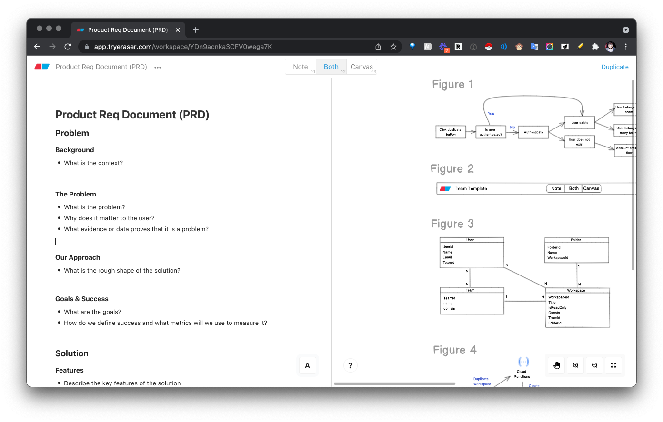Click the yellow highlighter extension icon

pyautogui.click(x=580, y=47)
